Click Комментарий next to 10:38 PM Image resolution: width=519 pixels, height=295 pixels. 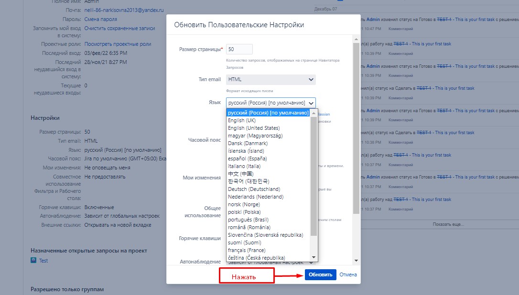[x=400, y=143]
